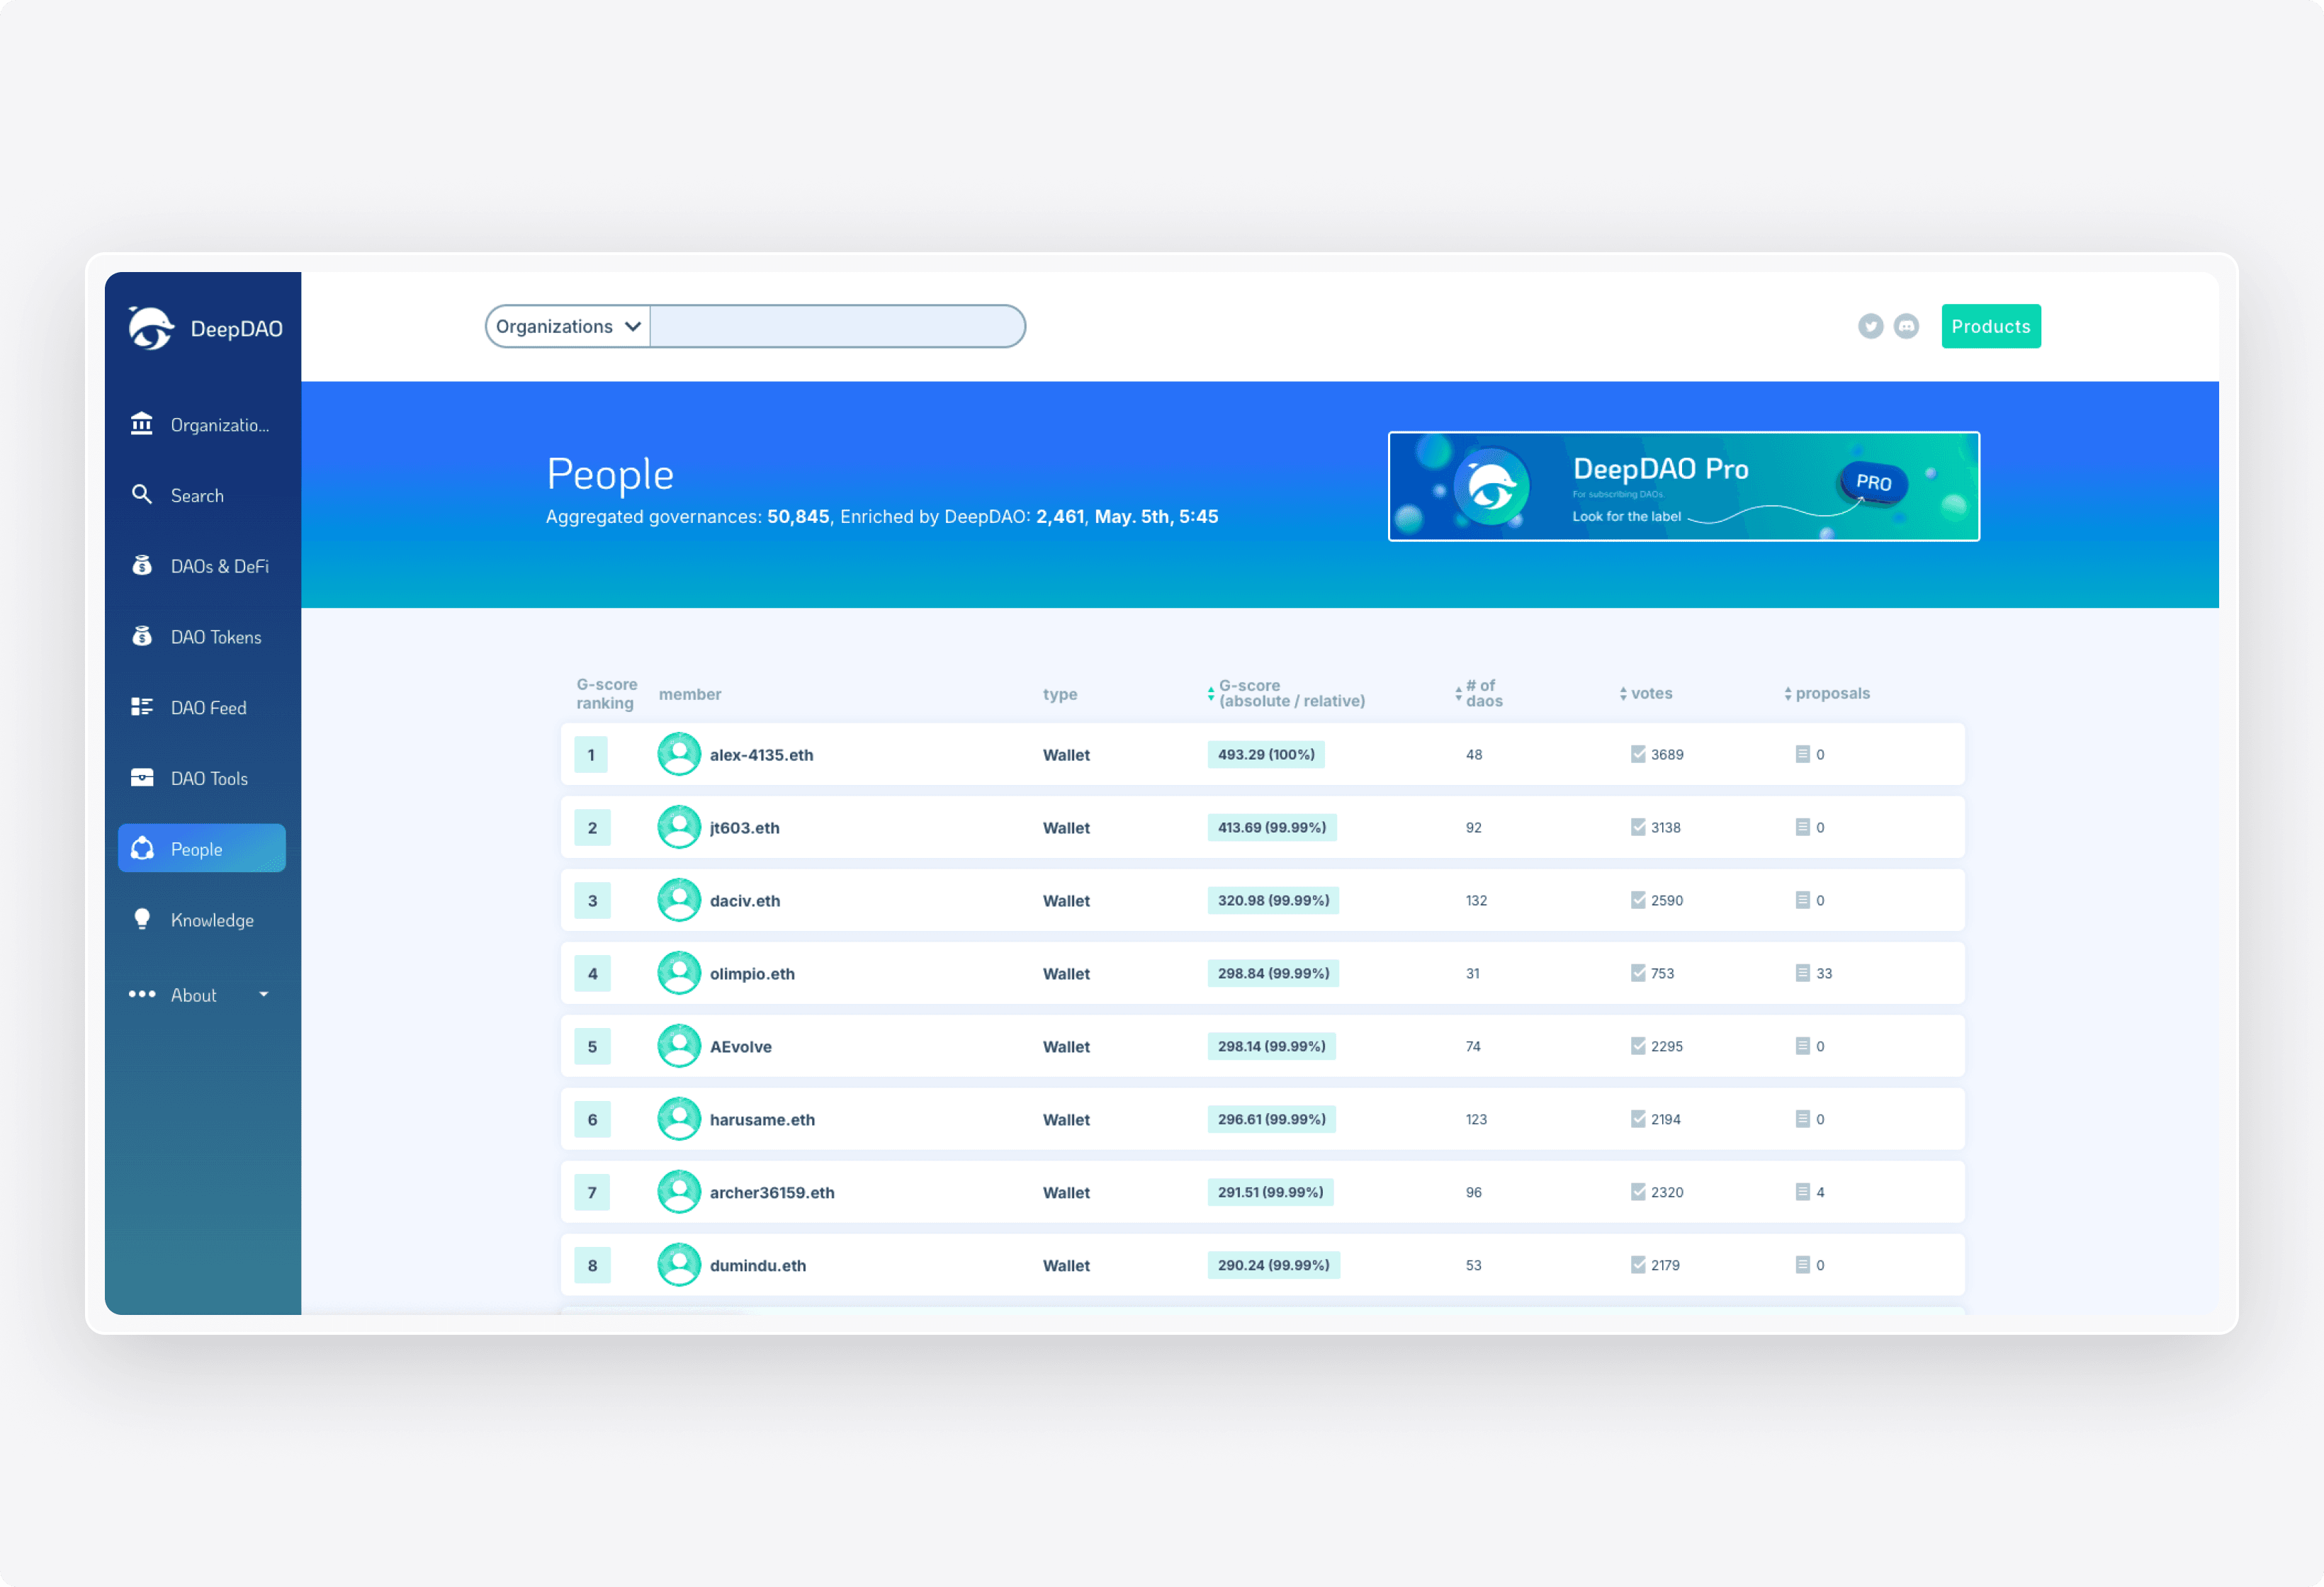The width and height of the screenshot is (2324, 1587).
Task: Click G-score badge 413.69 (99.99%)
Action: pyautogui.click(x=1271, y=827)
